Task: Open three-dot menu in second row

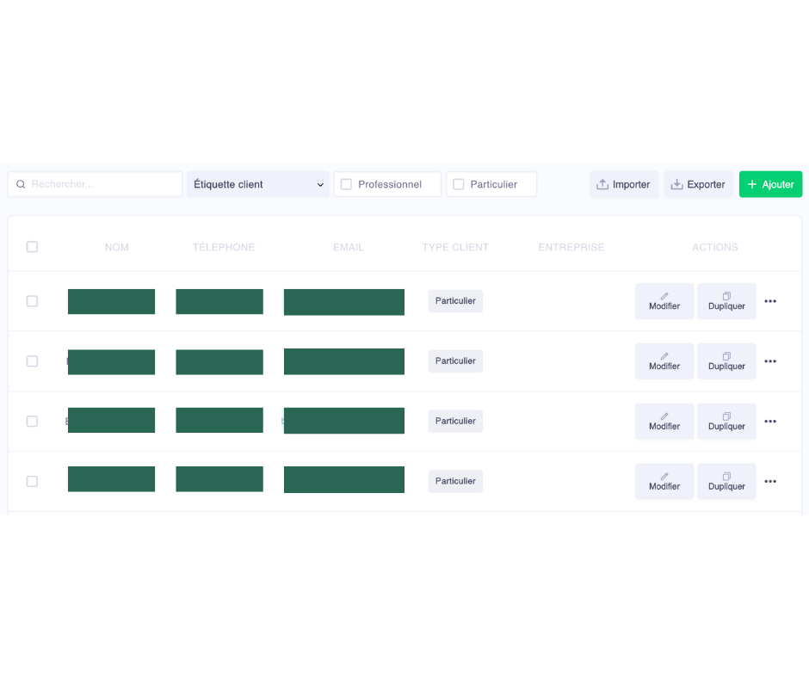Action: [x=770, y=361]
